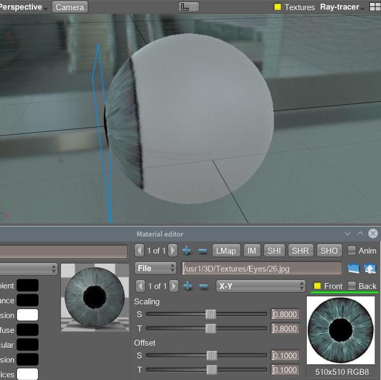Screen dimensions: 381x380
Task: Disable the Front face checkbox
Action: pyautogui.click(x=317, y=286)
